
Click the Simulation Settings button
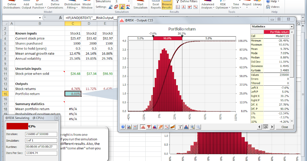click(x=101, y=7)
